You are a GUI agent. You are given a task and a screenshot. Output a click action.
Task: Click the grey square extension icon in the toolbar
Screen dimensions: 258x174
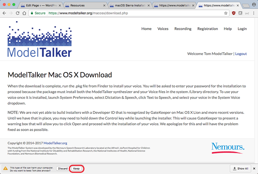(240, 13)
